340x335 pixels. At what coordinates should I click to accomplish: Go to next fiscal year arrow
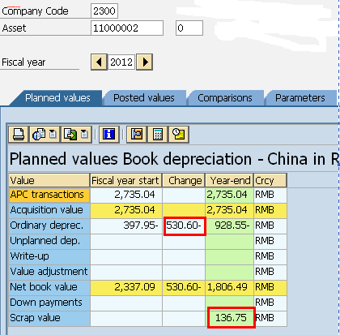(145, 62)
